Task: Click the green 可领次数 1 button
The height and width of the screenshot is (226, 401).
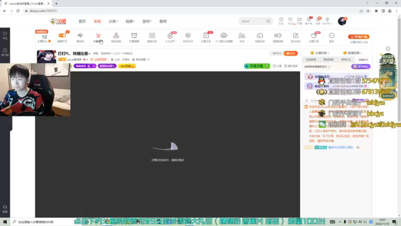Action: coord(257,66)
